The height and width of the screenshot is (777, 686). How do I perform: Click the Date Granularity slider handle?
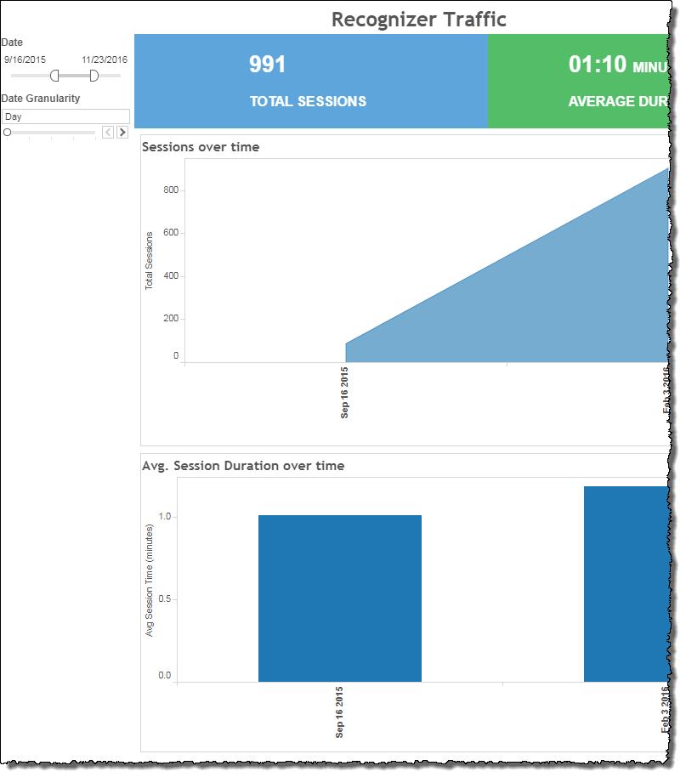click(8, 132)
